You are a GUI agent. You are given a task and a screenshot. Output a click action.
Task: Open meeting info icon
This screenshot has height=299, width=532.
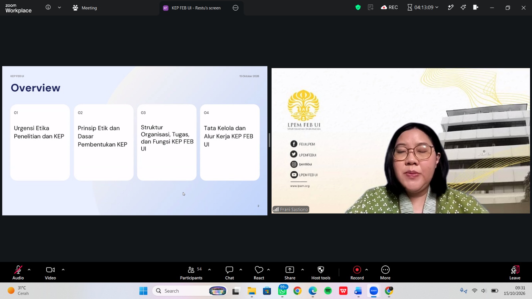click(x=48, y=7)
